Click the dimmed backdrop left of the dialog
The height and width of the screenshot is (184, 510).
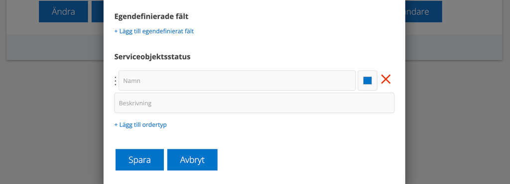coord(52,123)
